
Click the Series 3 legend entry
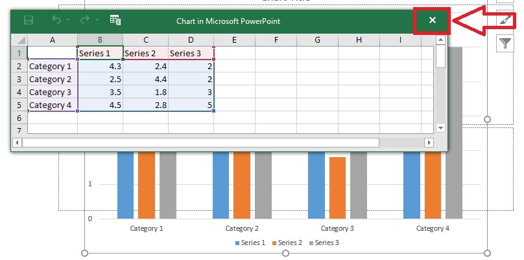pos(323,243)
